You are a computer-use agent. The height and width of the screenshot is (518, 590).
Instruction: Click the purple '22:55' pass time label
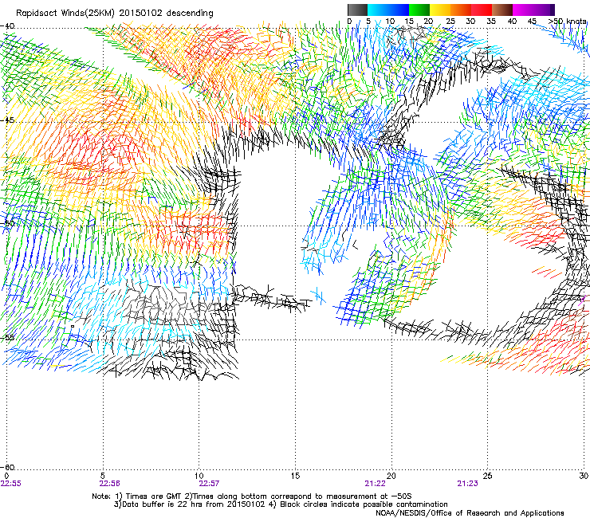point(11,484)
